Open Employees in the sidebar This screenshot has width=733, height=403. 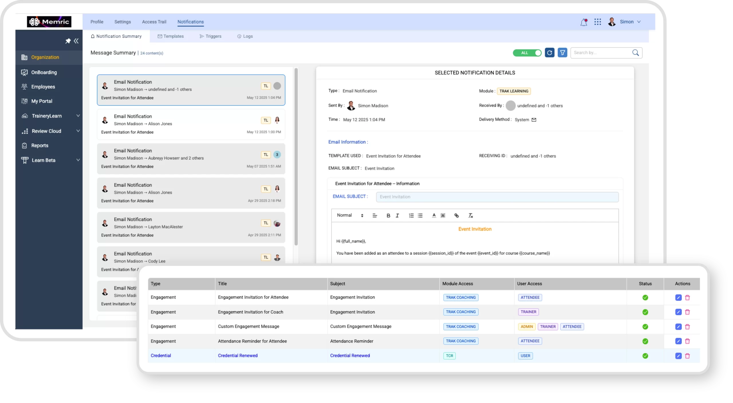pyautogui.click(x=43, y=87)
